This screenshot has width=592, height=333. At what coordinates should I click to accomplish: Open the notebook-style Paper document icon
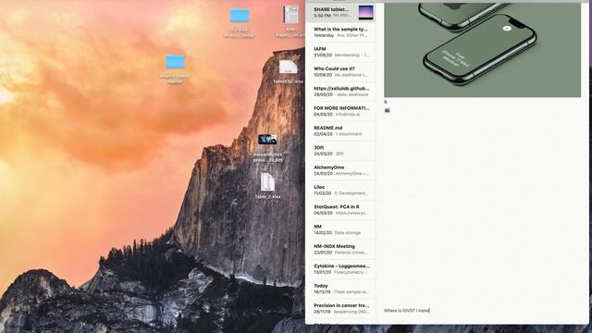pyautogui.click(x=291, y=15)
